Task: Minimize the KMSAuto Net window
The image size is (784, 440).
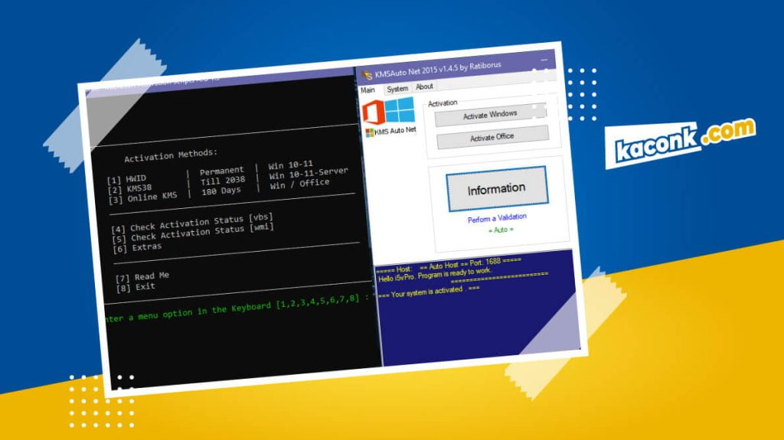Action: (x=544, y=60)
